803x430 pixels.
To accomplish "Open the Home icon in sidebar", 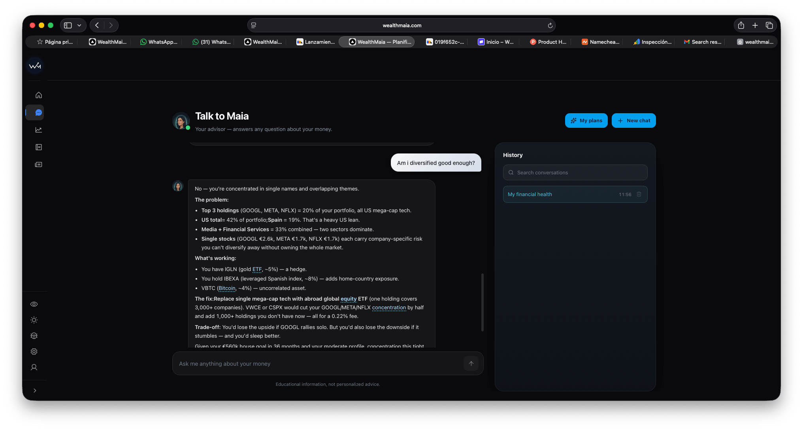I will 38,95.
